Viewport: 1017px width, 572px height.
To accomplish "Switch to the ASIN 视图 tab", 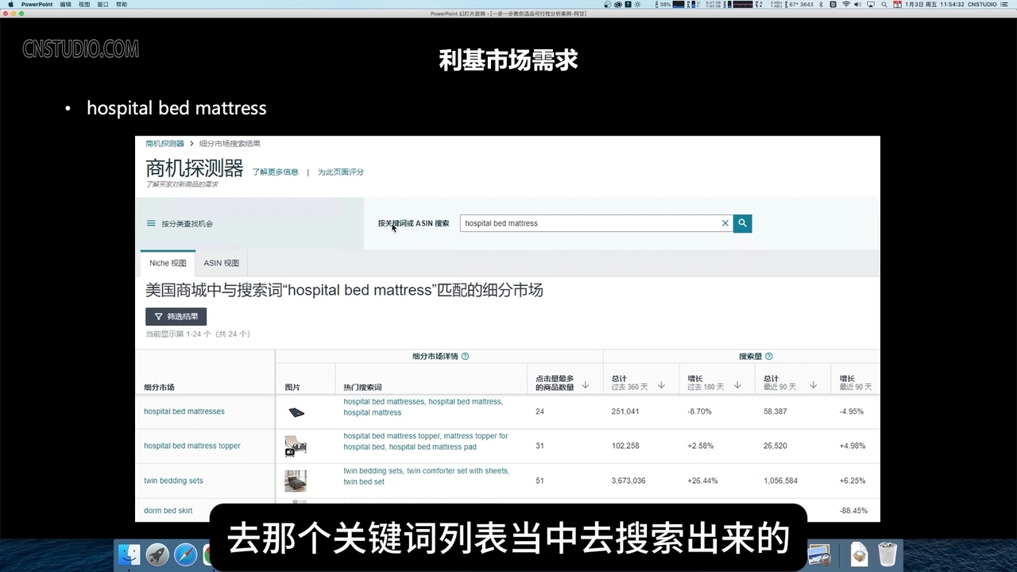I will coord(221,263).
